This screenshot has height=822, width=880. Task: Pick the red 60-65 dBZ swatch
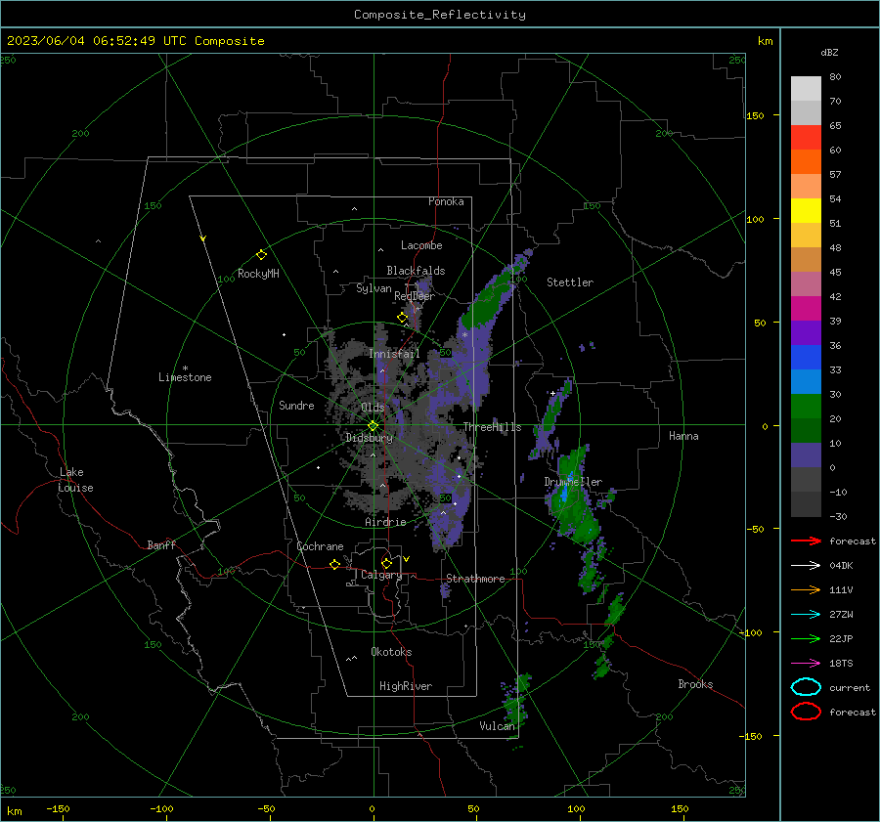806,138
